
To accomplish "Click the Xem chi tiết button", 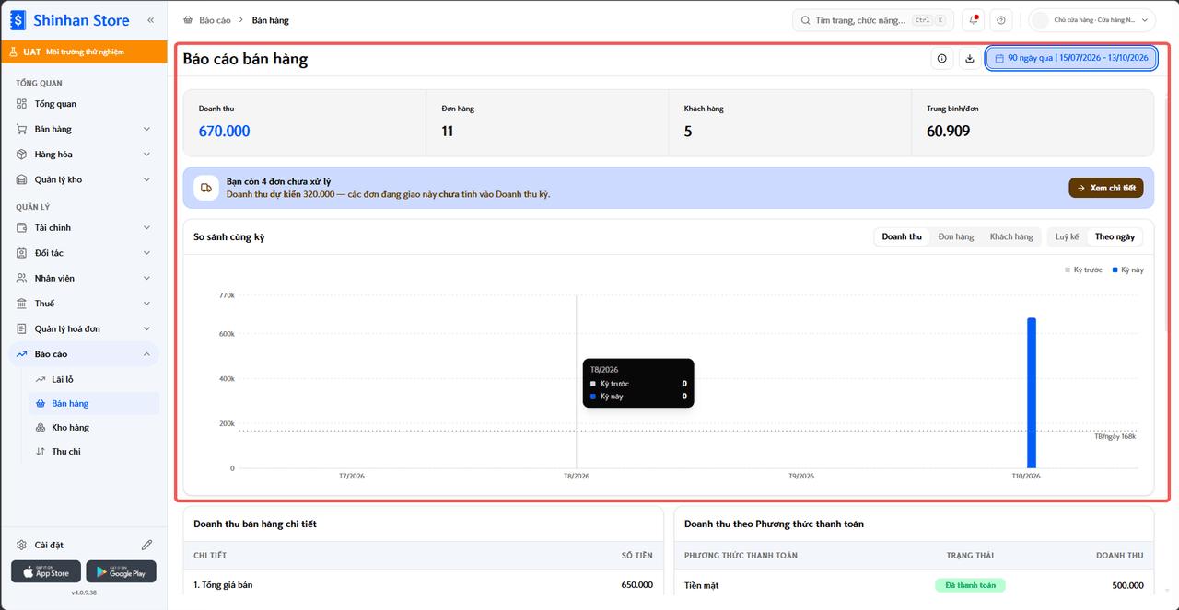I will [1106, 188].
